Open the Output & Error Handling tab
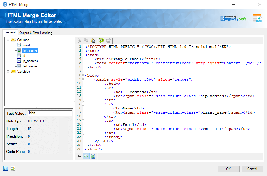This screenshot has height=176, width=267. coord(36,33)
